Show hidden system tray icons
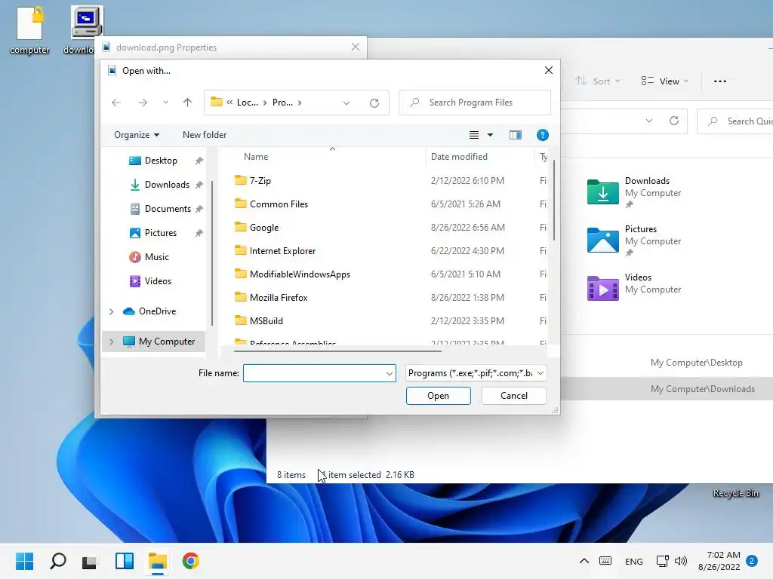The width and height of the screenshot is (773, 579). click(x=584, y=561)
